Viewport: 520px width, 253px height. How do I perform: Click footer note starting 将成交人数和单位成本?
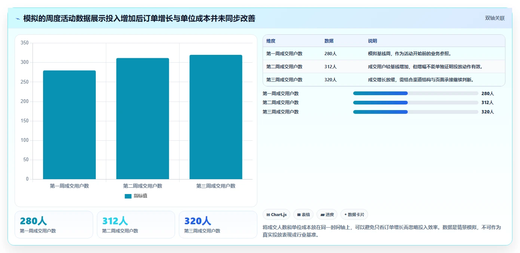[x=382, y=231]
